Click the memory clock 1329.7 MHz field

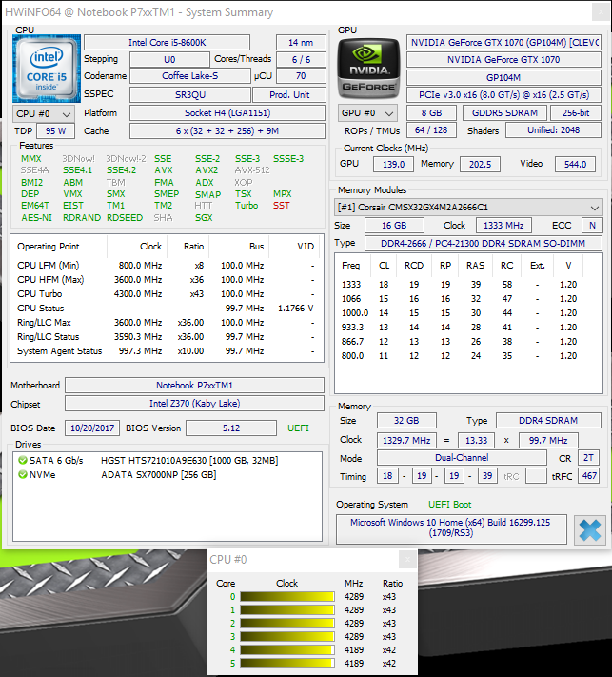click(x=406, y=441)
